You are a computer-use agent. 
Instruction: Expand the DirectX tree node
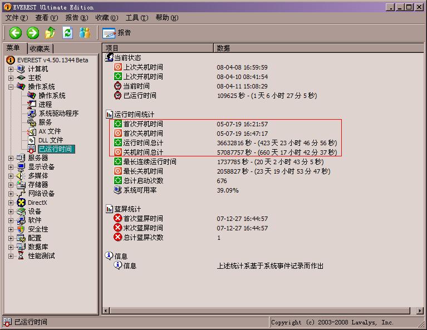(x=11, y=203)
